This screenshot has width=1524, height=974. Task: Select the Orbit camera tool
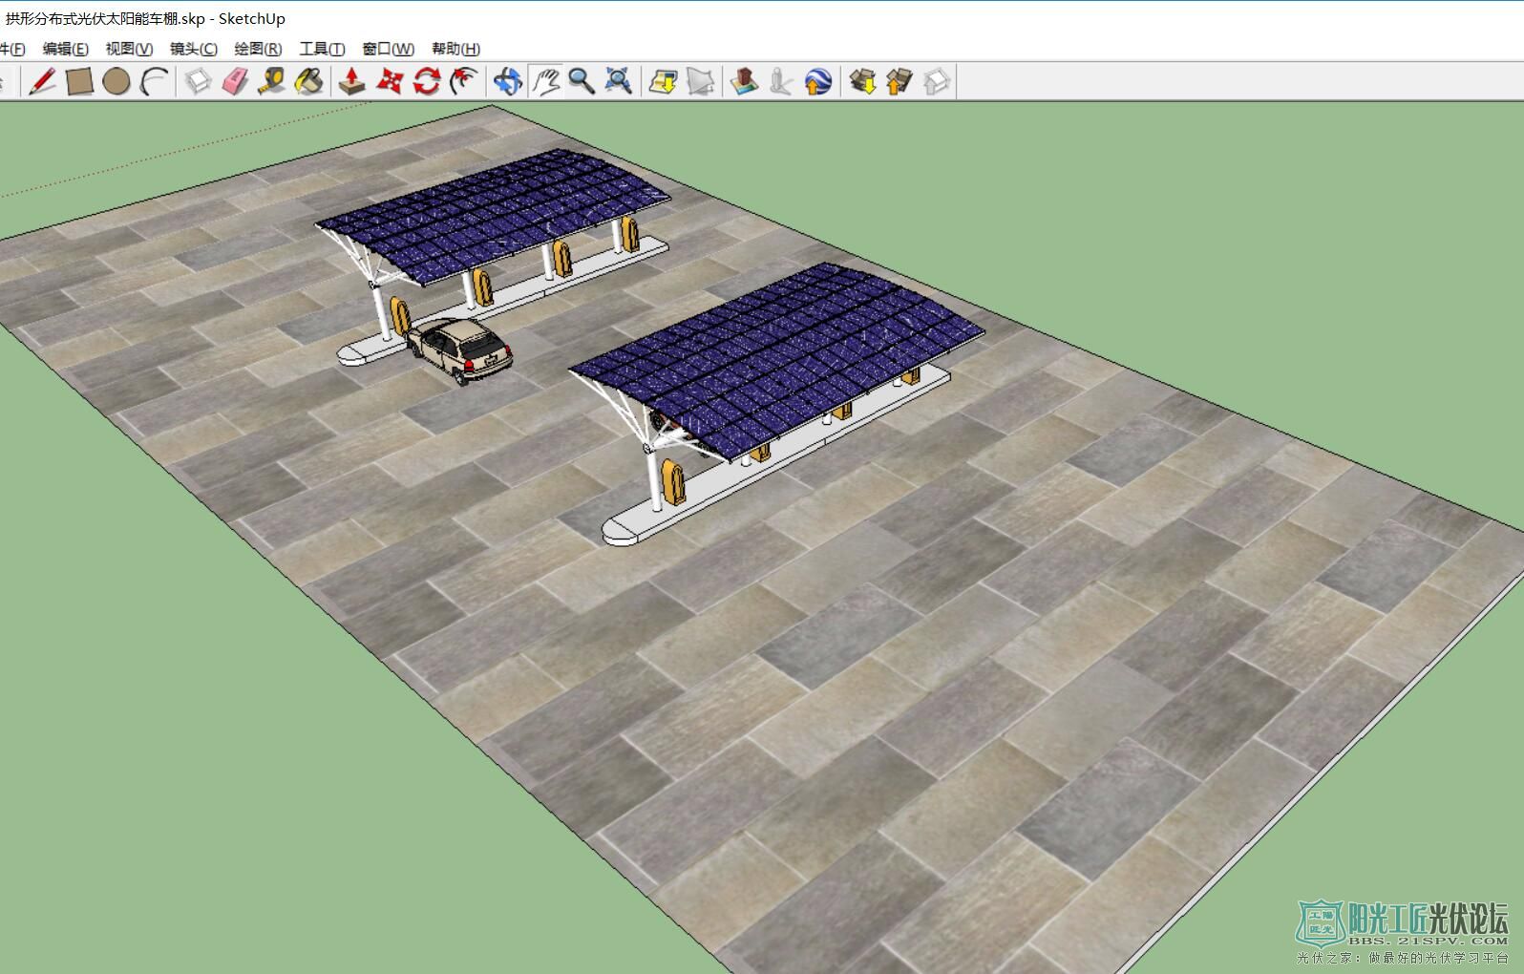pyautogui.click(x=508, y=81)
